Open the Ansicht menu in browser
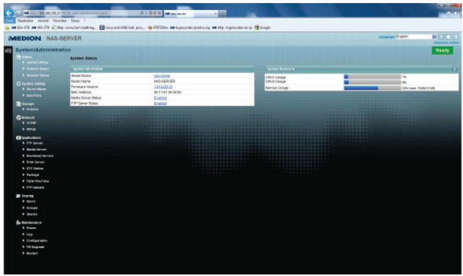 pos(43,21)
